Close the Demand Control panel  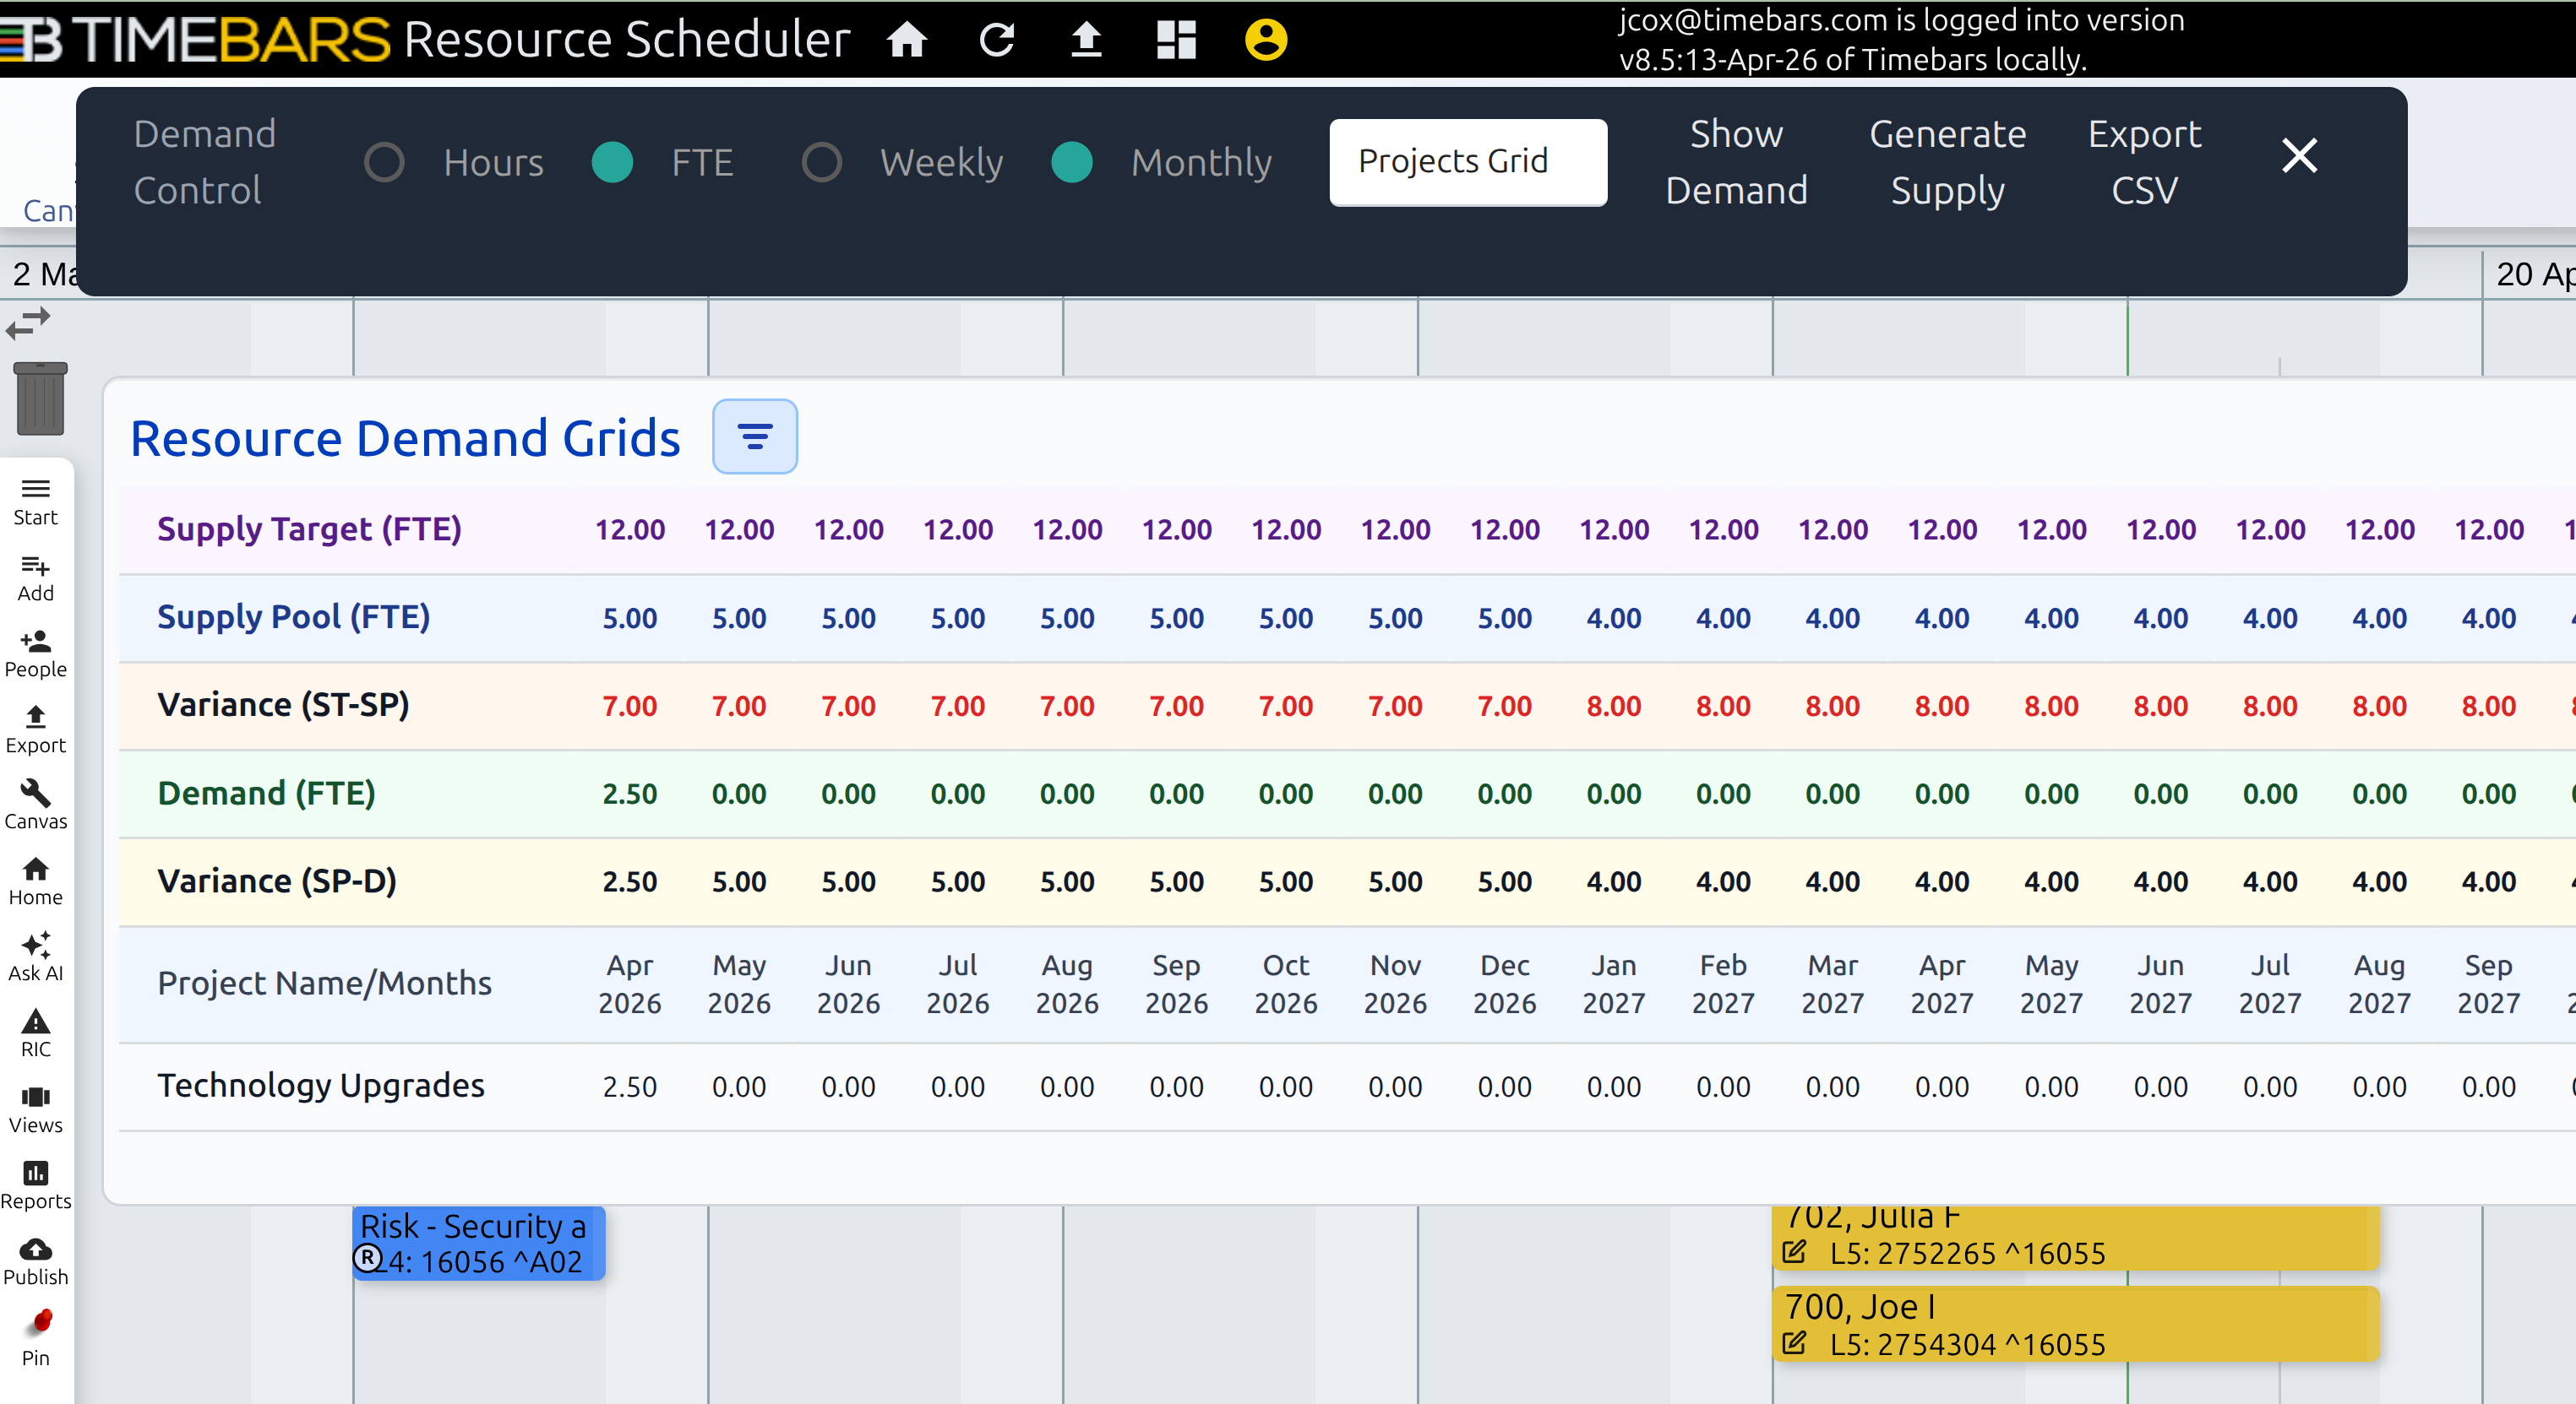(2299, 154)
